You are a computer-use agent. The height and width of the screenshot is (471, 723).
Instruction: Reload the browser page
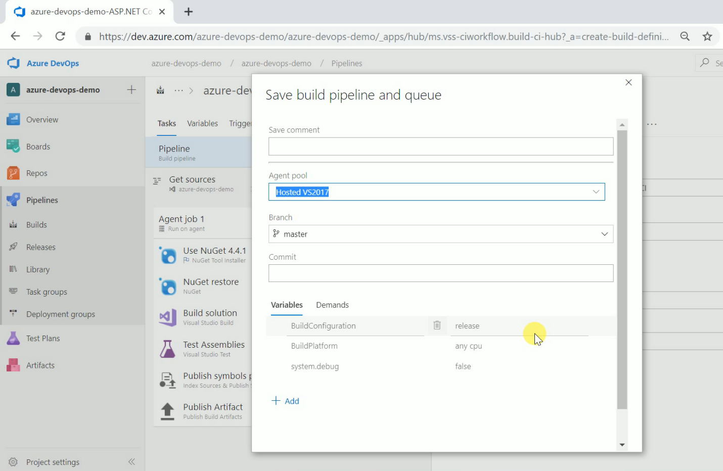point(60,36)
